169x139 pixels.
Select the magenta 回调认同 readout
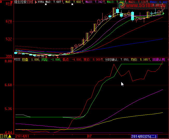point(161,60)
